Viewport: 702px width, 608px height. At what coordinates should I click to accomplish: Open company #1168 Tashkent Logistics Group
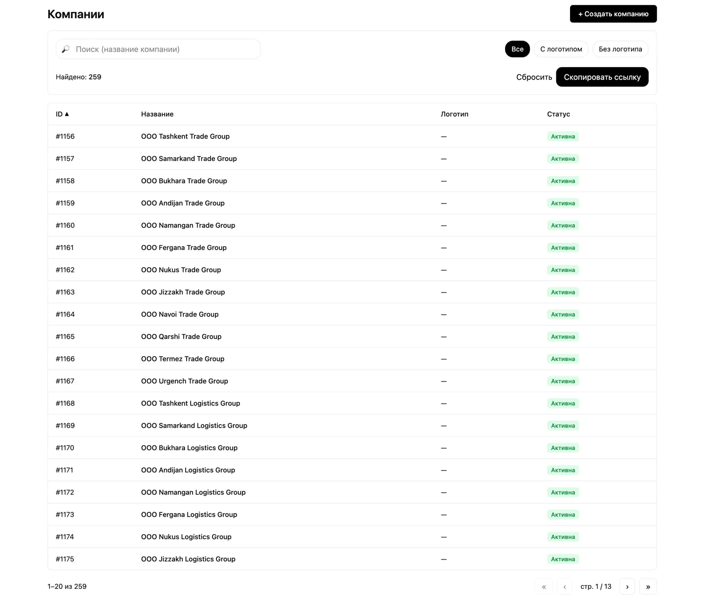pos(191,404)
